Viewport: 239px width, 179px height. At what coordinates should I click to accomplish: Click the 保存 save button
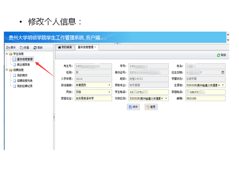[x=133, y=107]
